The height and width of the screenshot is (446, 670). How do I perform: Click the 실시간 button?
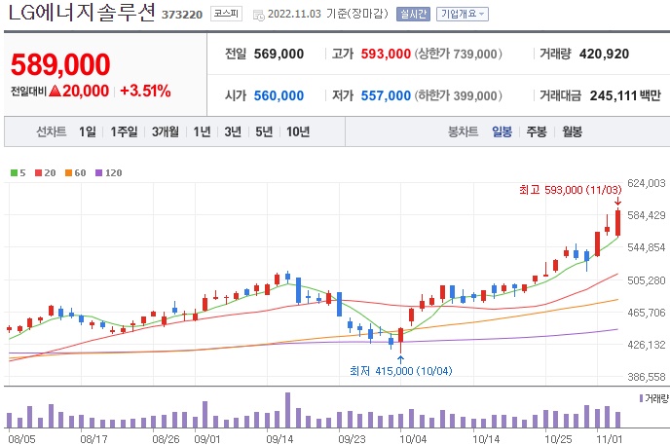[x=413, y=14]
